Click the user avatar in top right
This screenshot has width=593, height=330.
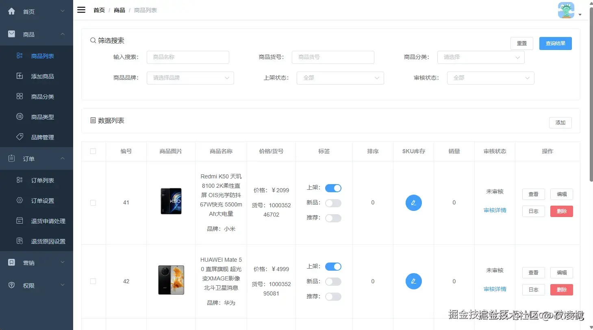(x=566, y=10)
